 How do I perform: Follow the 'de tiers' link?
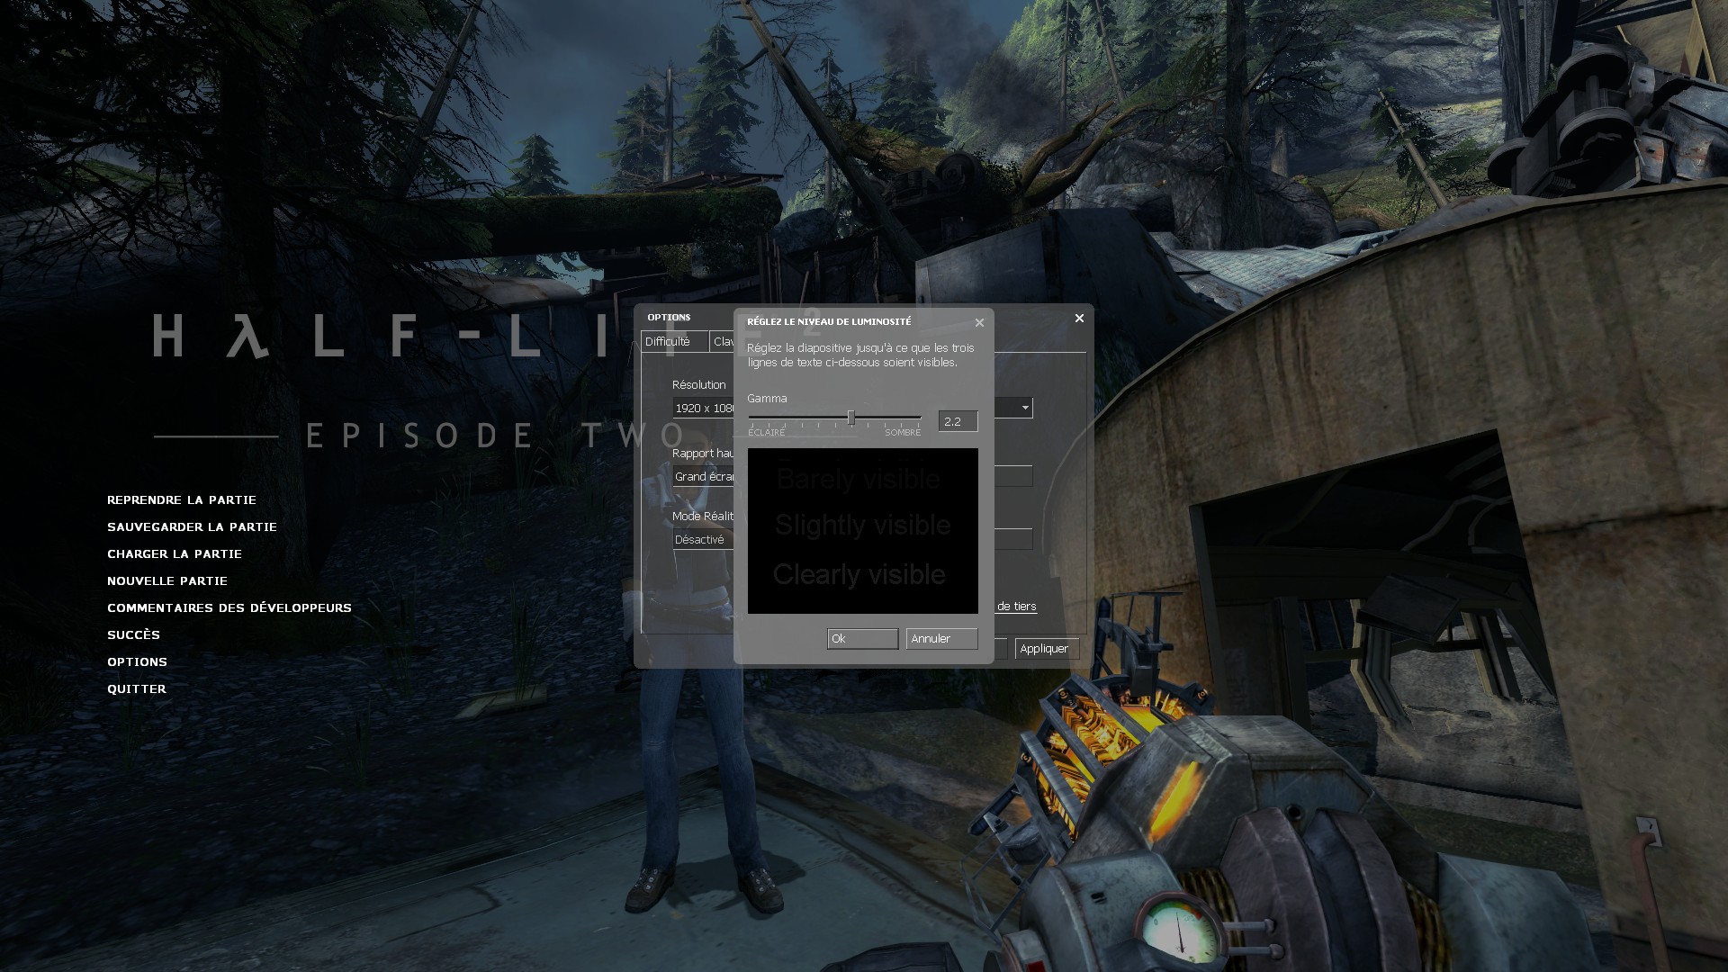pyautogui.click(x=1016, y=607)
